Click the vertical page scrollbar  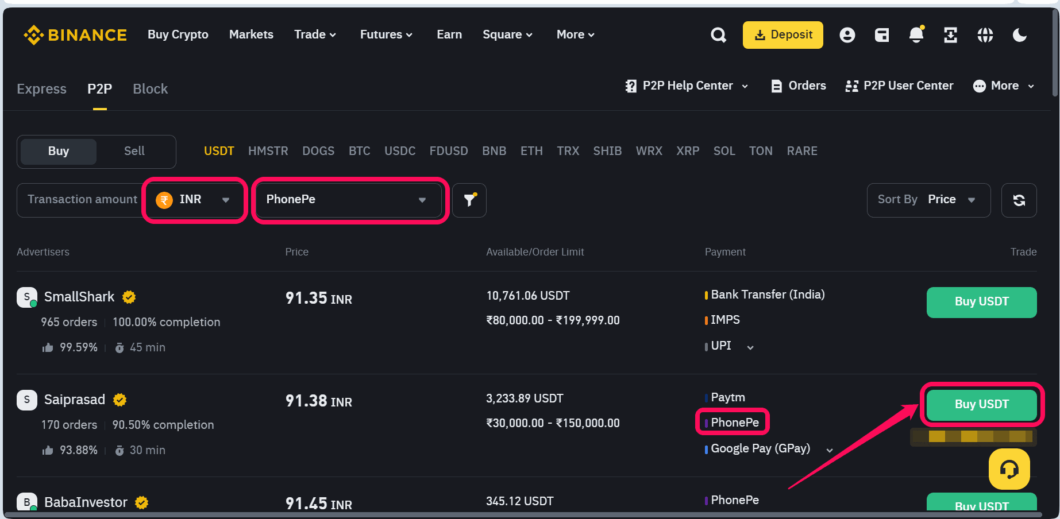click(x=1055, y=52)
